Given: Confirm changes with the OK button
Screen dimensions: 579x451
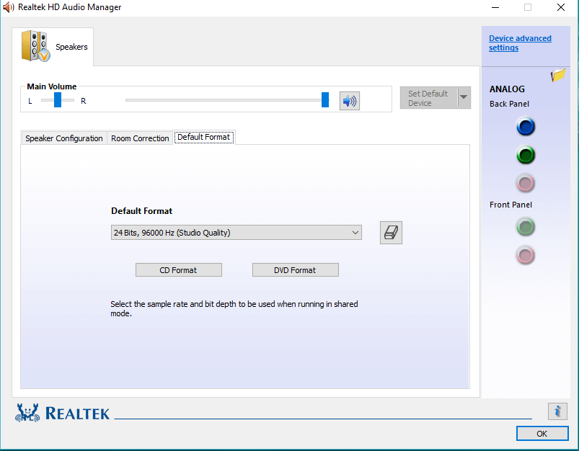Looking at the screenshot, I should pos(542,433).
